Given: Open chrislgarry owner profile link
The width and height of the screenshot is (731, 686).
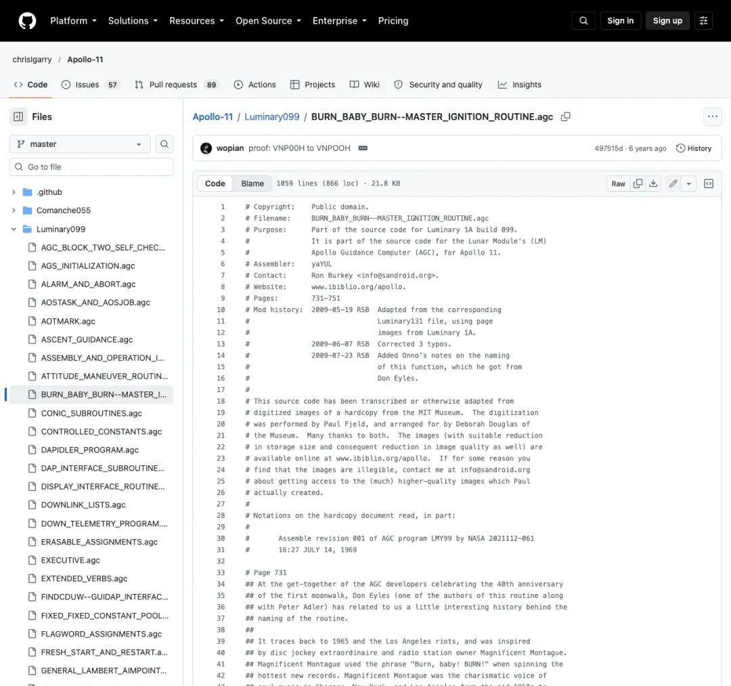Looking at the screenshot, I should [x=32, y=59].
